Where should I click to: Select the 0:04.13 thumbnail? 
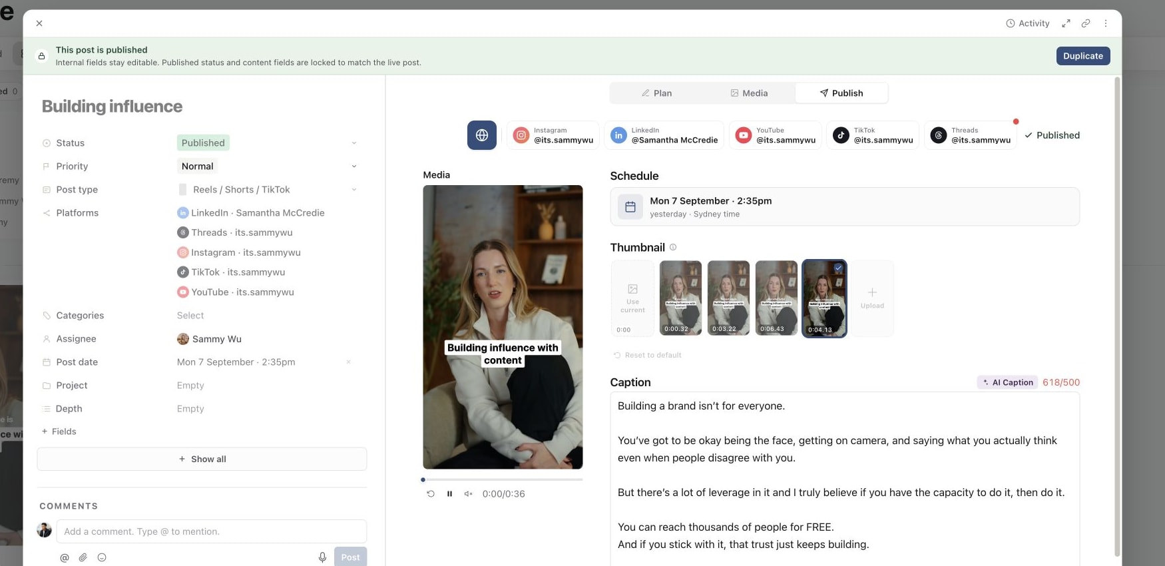click(824, 298)
